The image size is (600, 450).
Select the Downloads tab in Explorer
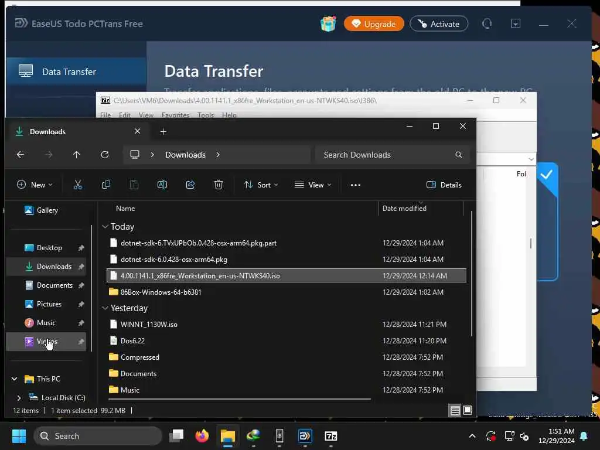(x=79, y=132)
